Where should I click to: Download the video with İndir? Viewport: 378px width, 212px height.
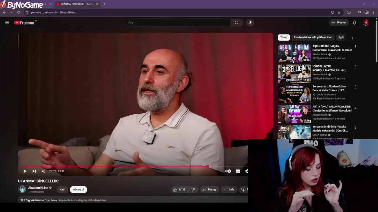[x=229, y=190]
